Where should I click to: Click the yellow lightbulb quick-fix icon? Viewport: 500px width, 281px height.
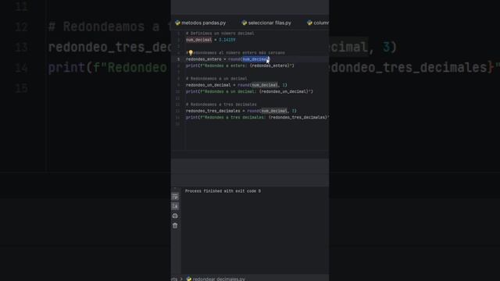click(x=191, y=52)
